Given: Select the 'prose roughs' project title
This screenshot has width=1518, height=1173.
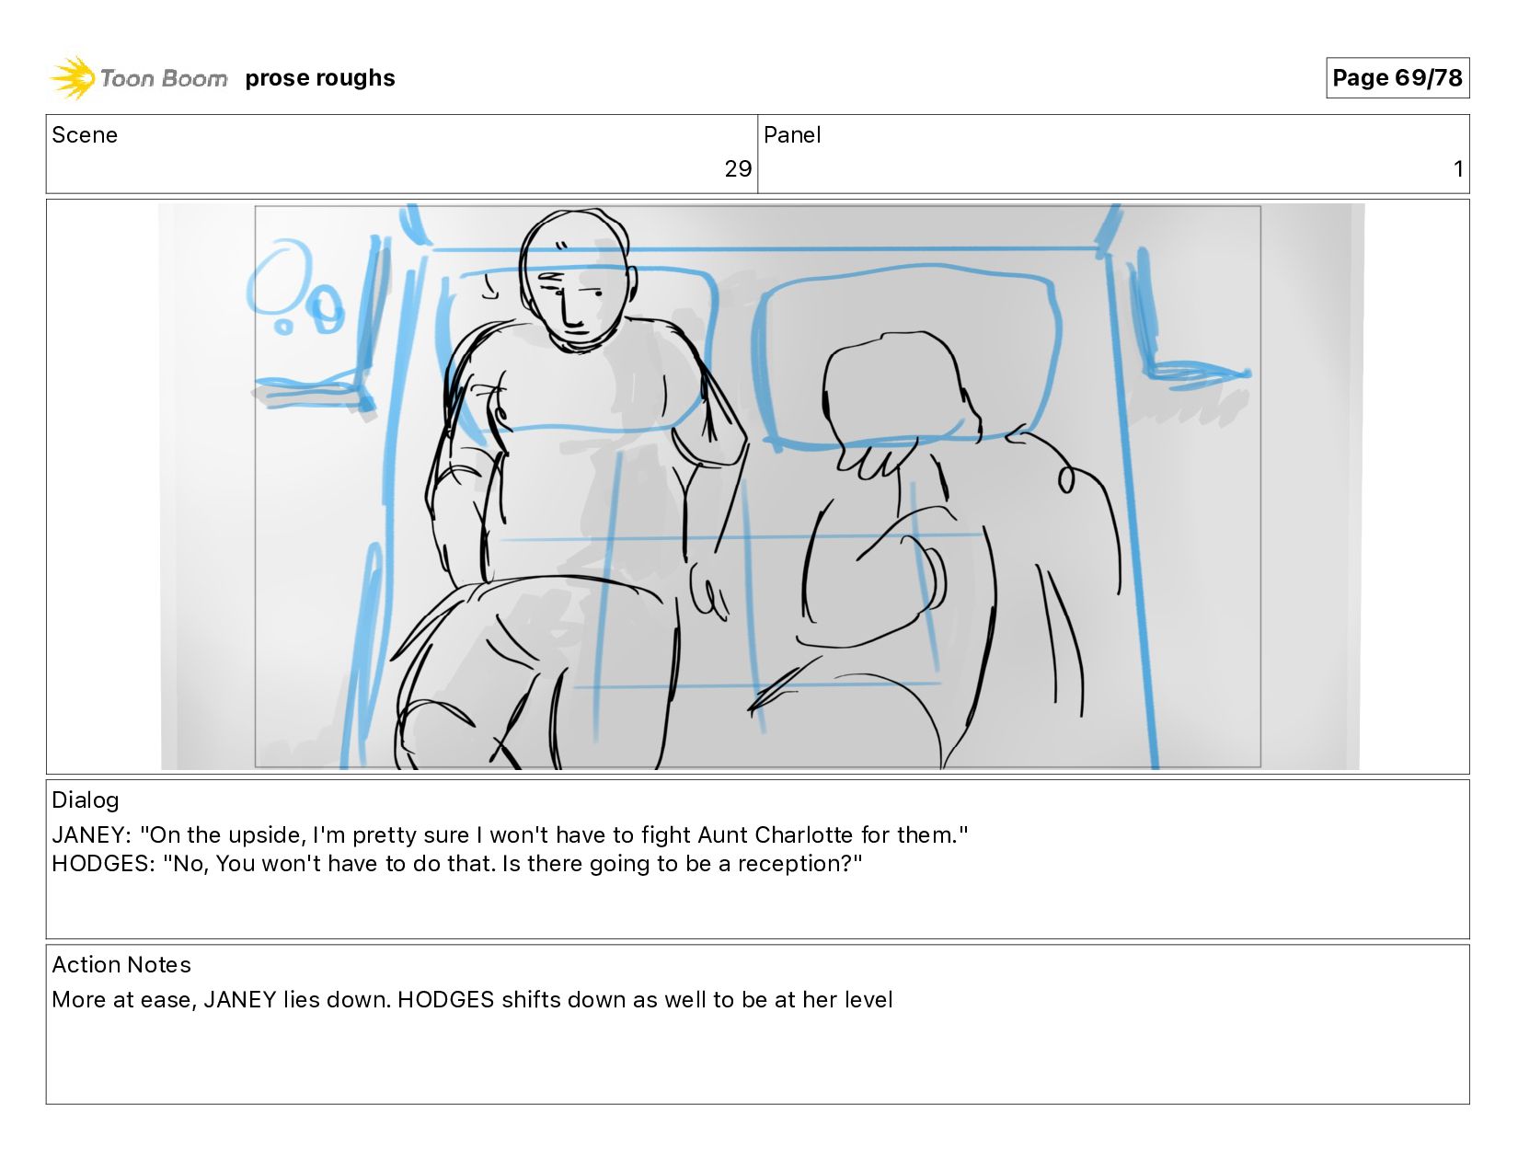Looking at the screenshot, I should point(320,78).
